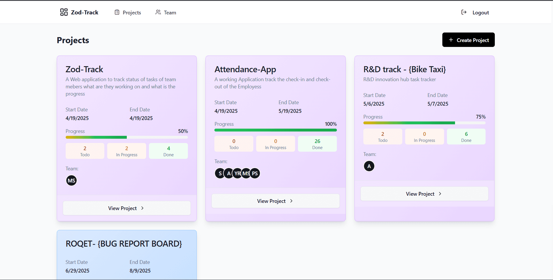Go to Zod-Track home brand link
The image size is (553, 280).
click(79, 12)
